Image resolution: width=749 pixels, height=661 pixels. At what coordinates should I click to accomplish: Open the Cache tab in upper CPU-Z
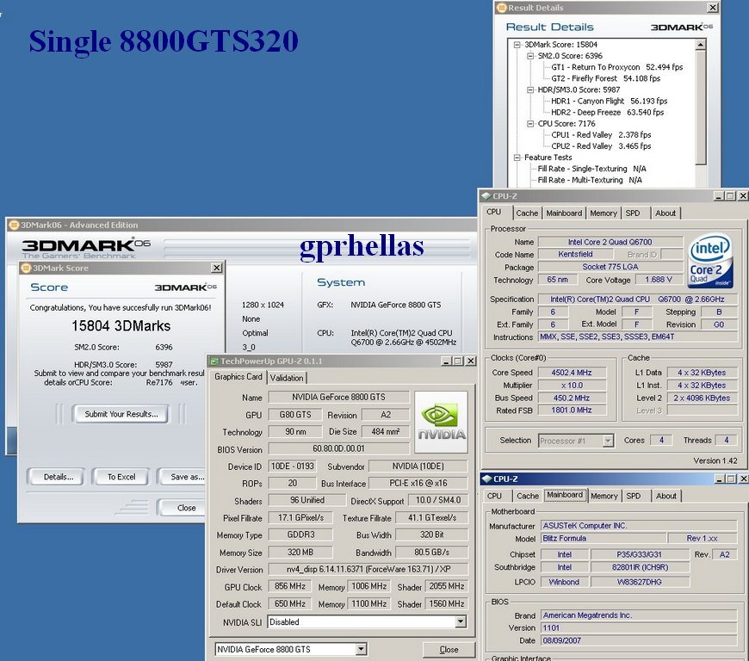point(527,213)
